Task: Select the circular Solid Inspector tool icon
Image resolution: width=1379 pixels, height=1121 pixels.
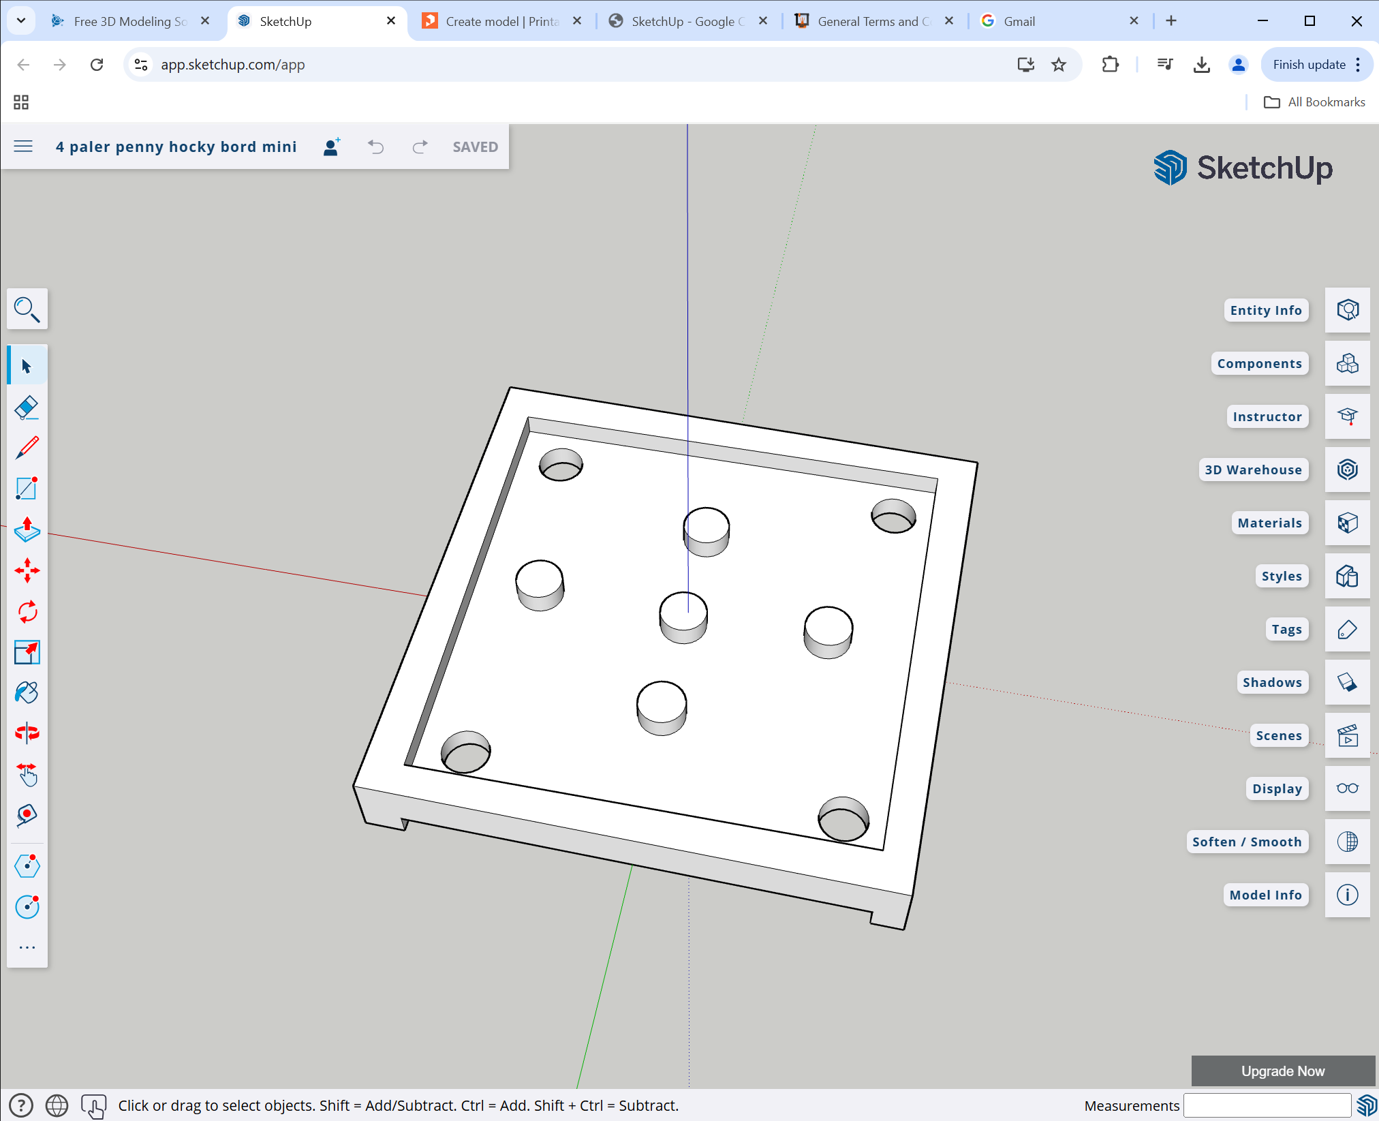Action: tap(27, 907)
